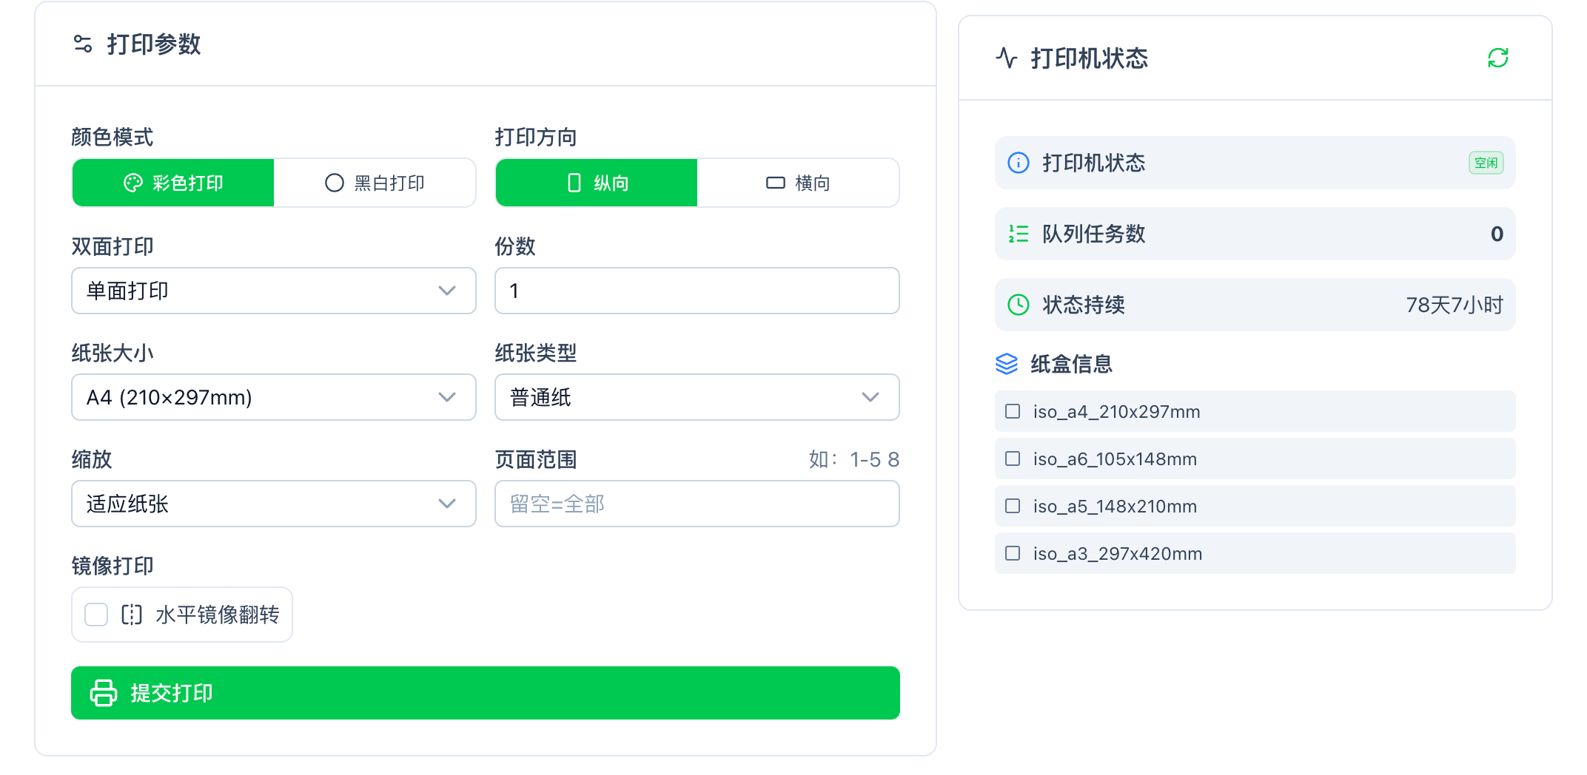Expand the 纸张类型 dropdown
Viewport: 1587px width, 775px height.
pyautogui.click(x=697, y=397)
